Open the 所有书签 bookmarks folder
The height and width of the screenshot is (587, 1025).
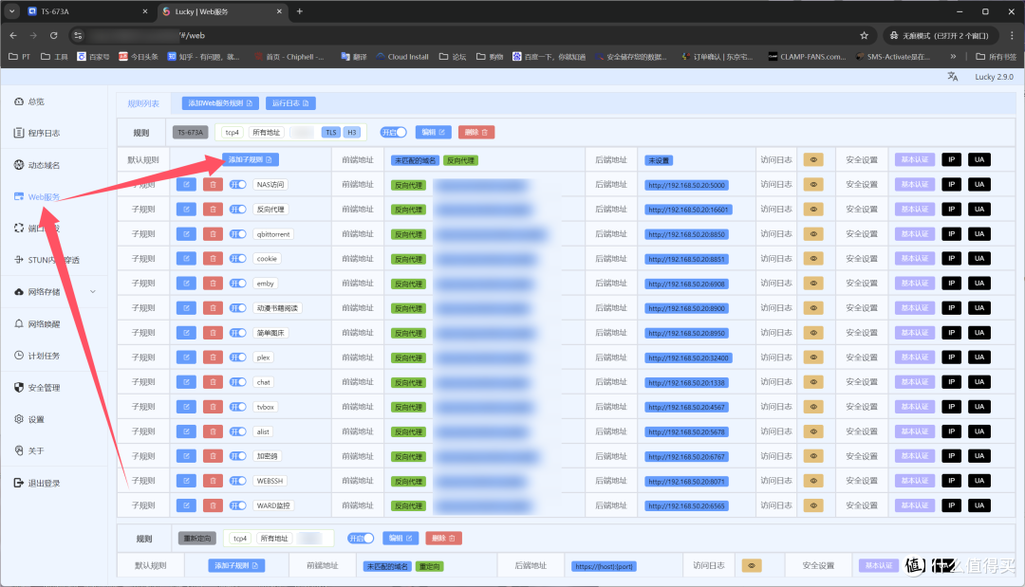(996, 57)
